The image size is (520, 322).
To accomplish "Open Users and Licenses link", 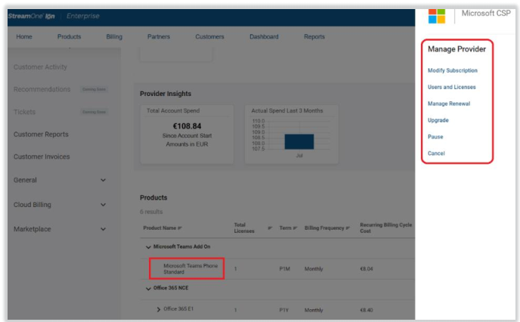I will point(451,87).
